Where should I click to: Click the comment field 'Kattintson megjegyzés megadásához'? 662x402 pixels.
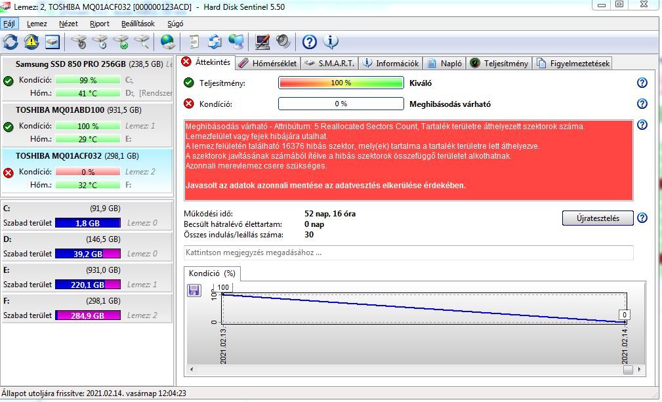pos(408,252)
